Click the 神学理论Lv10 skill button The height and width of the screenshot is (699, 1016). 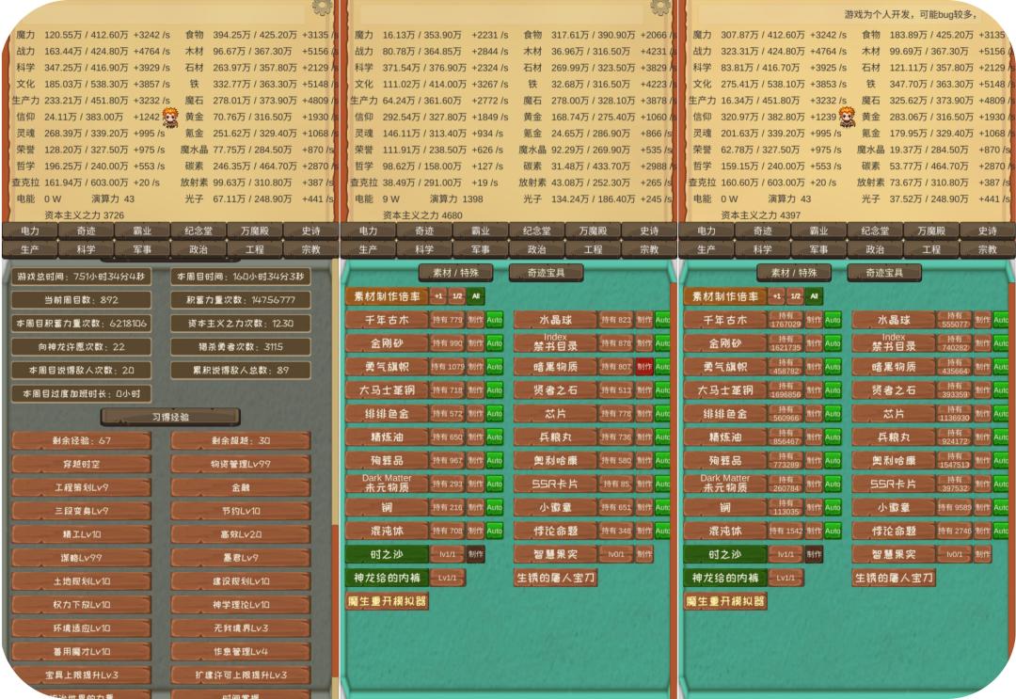[x=241, y=604]
